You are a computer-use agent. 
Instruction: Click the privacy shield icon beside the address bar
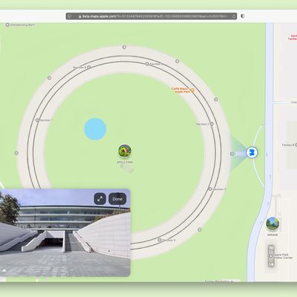pos(243,16)
